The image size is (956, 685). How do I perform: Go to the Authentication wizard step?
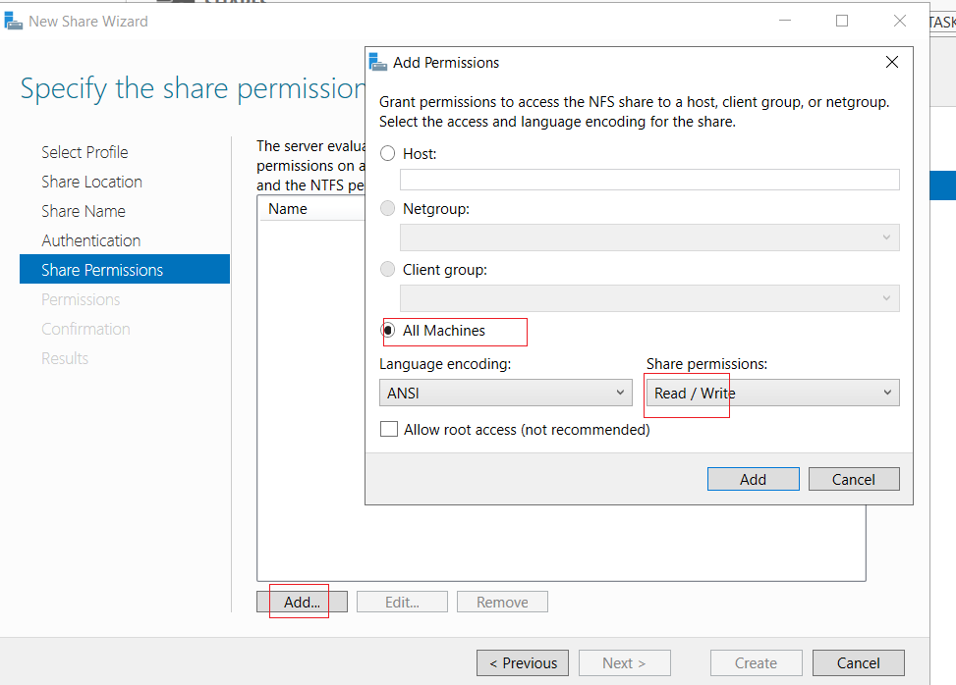click(90, 240)
